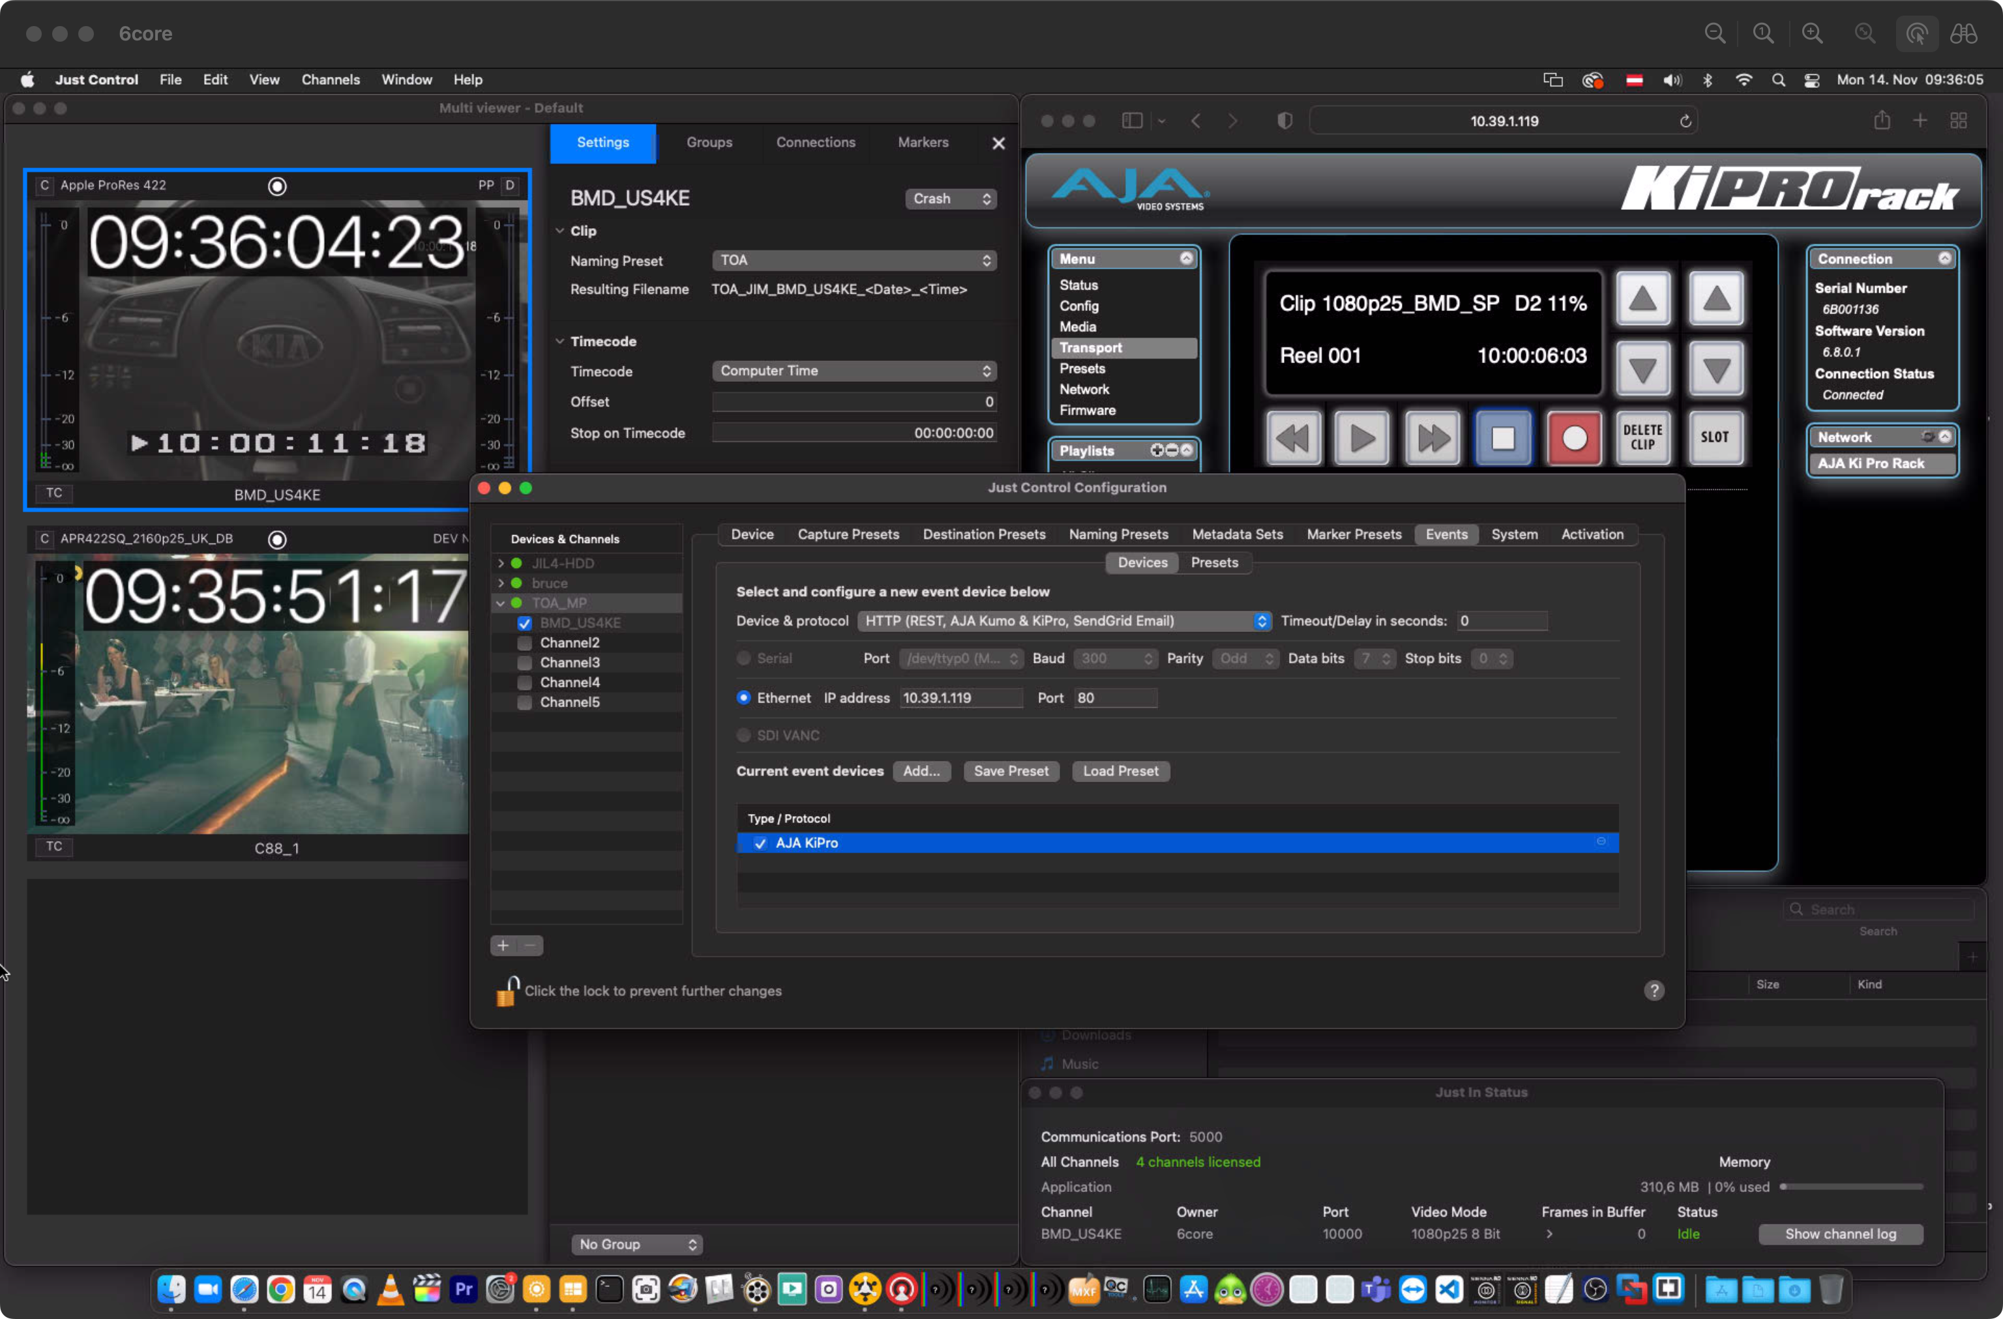Open the Crash mode dropdown
This screenshot has height=1319, width=2003.
click(950, 199)
